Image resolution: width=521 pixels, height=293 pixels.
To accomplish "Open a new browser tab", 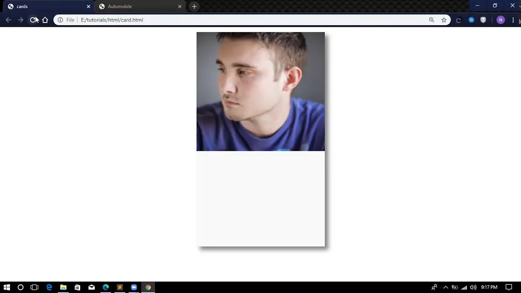I will coord(194,7).
